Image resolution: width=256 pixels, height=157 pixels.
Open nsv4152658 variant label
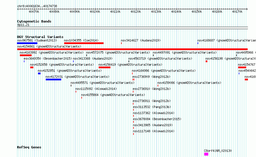[62, 65]
